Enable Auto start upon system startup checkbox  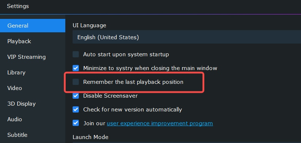click(76, 54)
